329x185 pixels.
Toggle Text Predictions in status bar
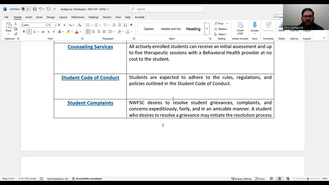[x=57, y=179]
